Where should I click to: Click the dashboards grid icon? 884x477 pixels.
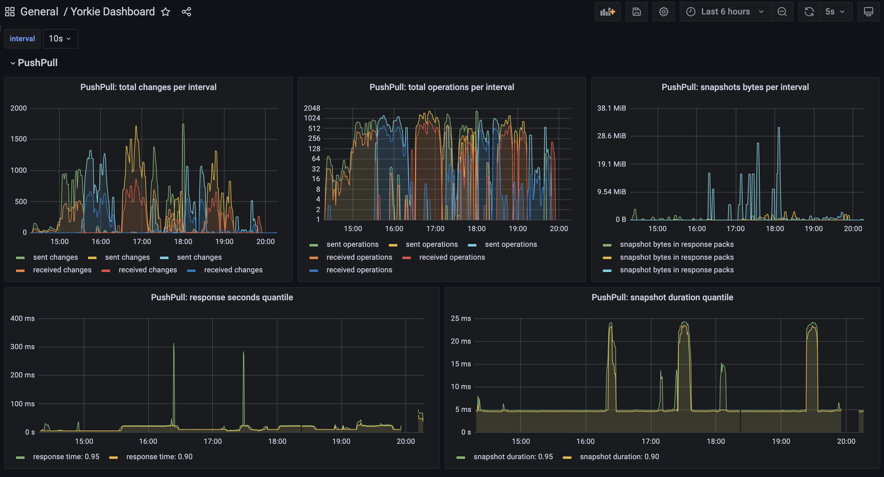point(10,12)
